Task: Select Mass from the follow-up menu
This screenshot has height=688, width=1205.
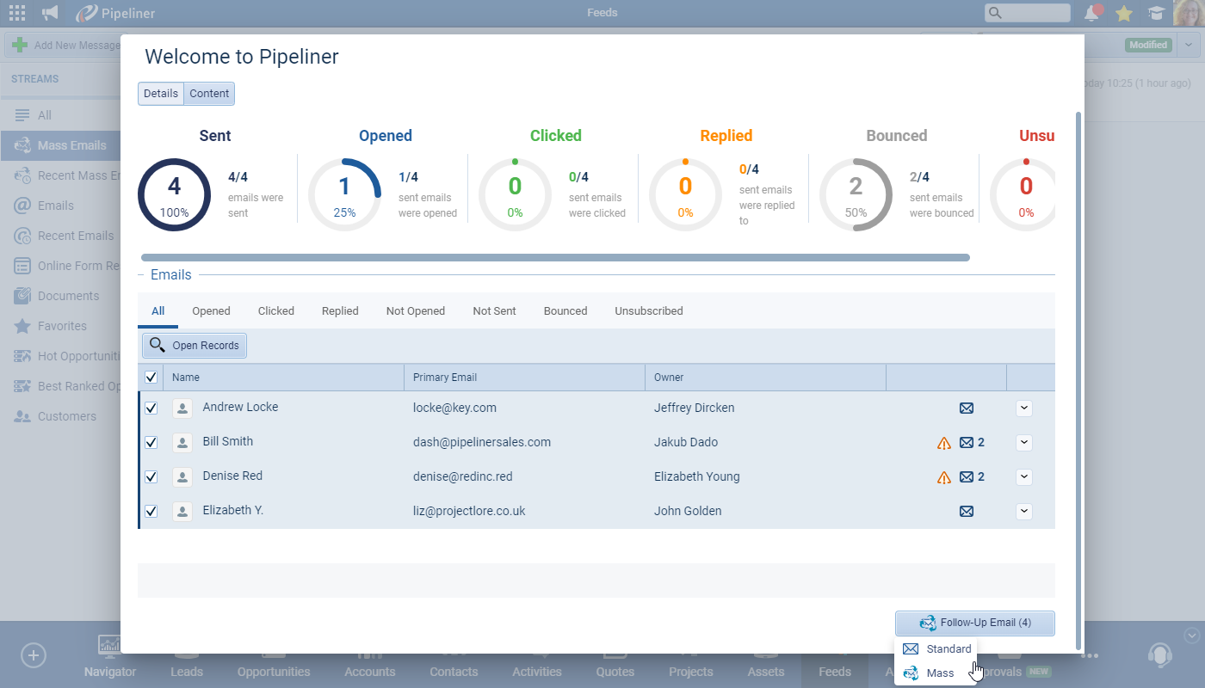Action: pyautogui.click(x=940, y=673)
